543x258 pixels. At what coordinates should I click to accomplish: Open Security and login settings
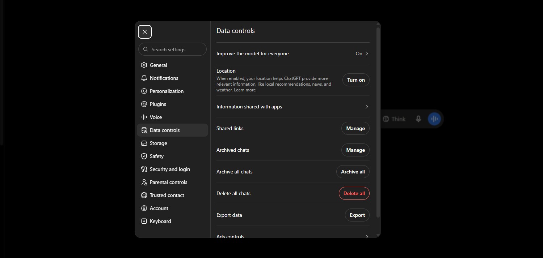coord(172,169)
